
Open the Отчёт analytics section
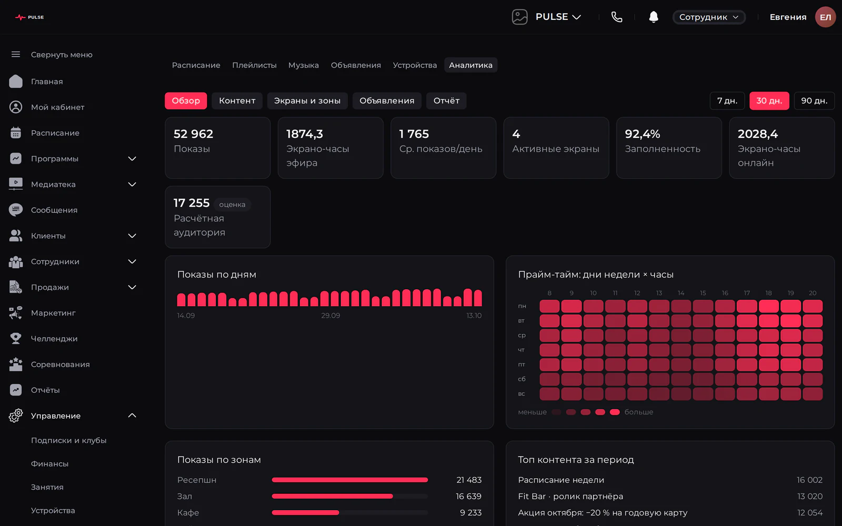pos(446,100)
